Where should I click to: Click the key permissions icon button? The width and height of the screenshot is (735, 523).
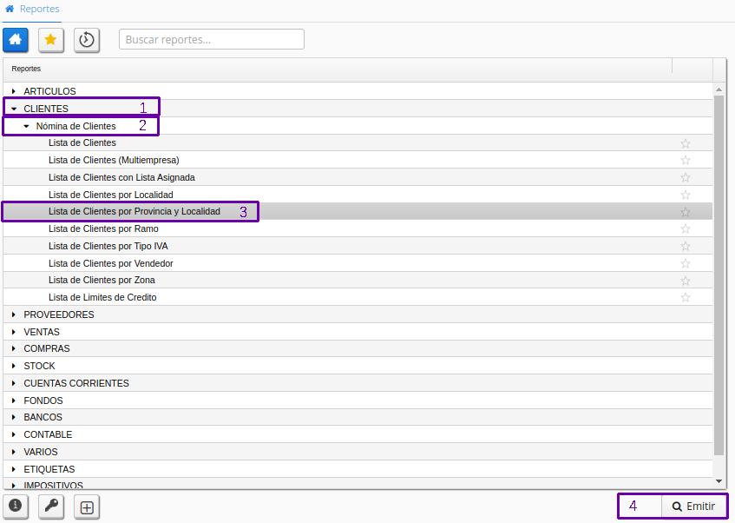point(51,506)
